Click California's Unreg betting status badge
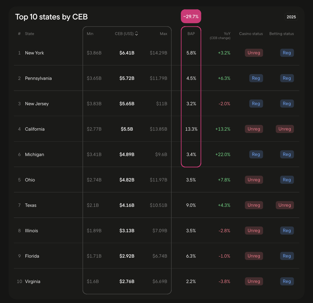The width and height of the screenshot is (313, 303). [284, 129]
